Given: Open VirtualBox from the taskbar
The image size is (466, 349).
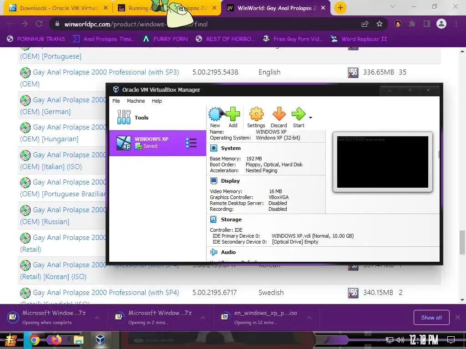Looking at the screenshot, I should tap(100, 339).
